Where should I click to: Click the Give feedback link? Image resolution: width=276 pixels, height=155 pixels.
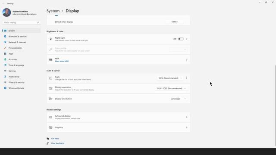click(57, 143)
